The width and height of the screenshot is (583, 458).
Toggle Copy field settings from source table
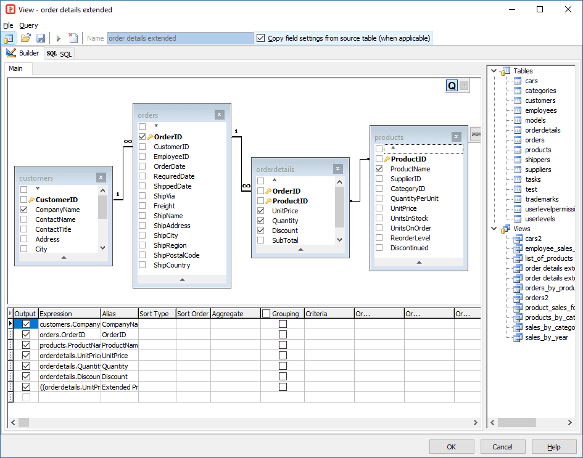pos(260,38)
